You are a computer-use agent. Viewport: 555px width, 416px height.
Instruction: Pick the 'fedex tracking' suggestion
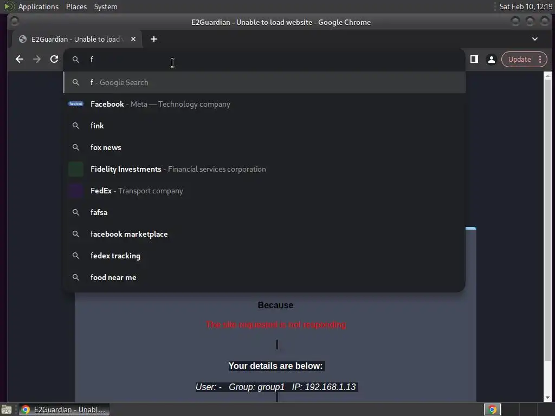pyautogui.click(x=264, y=256)
